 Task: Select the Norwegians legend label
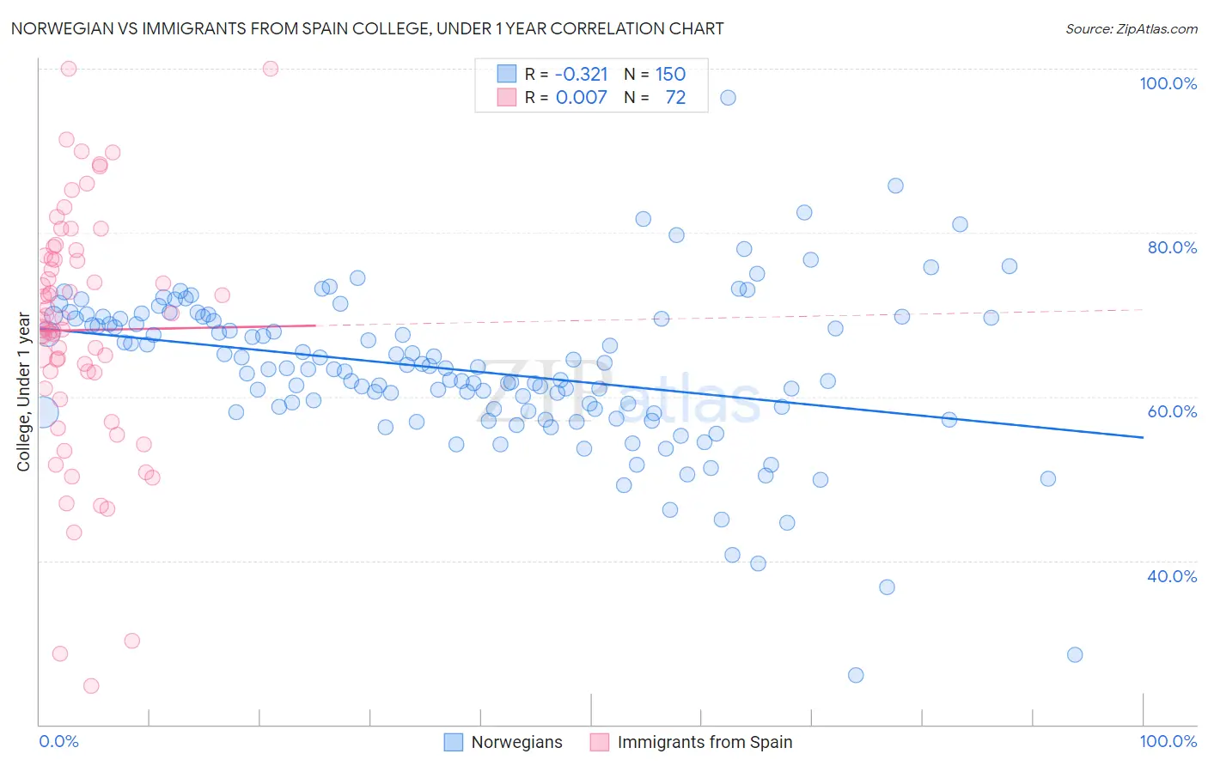tap(516, 742)
